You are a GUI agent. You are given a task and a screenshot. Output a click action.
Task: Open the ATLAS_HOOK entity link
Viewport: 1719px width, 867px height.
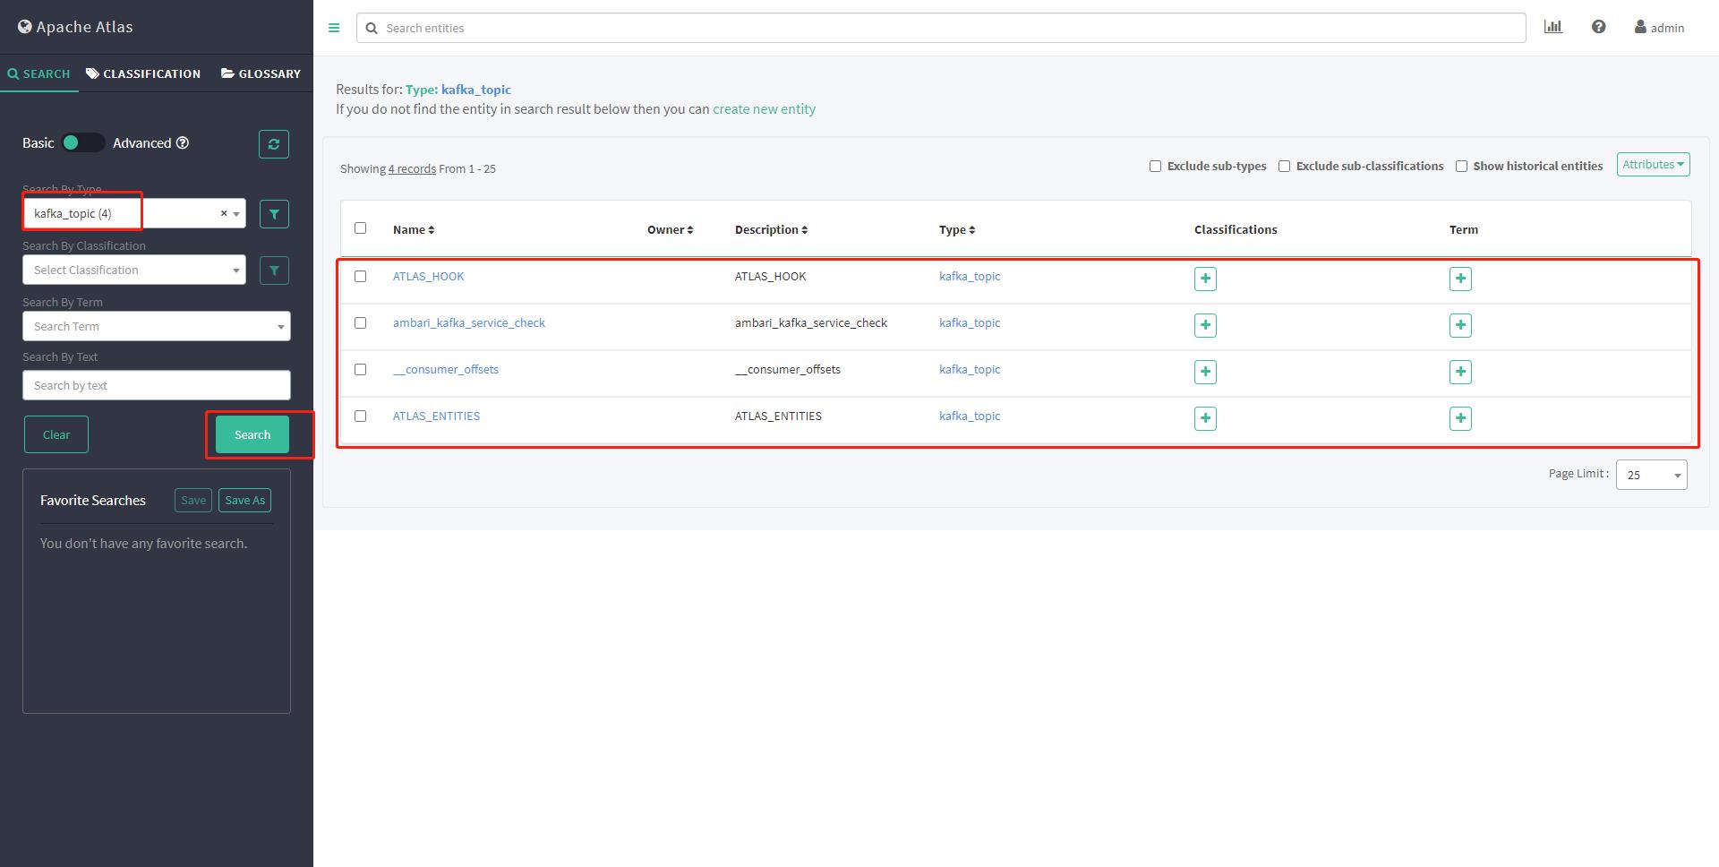(x=428, y=277)
